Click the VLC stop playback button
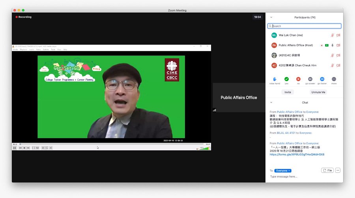The height and width of the screenshot is (198, 355). tap(24, 148)
